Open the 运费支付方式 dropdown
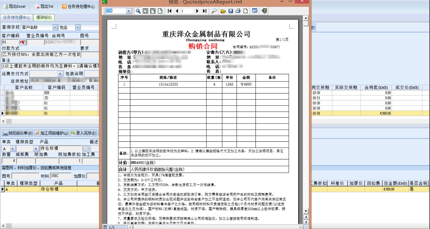 point(60,74)
